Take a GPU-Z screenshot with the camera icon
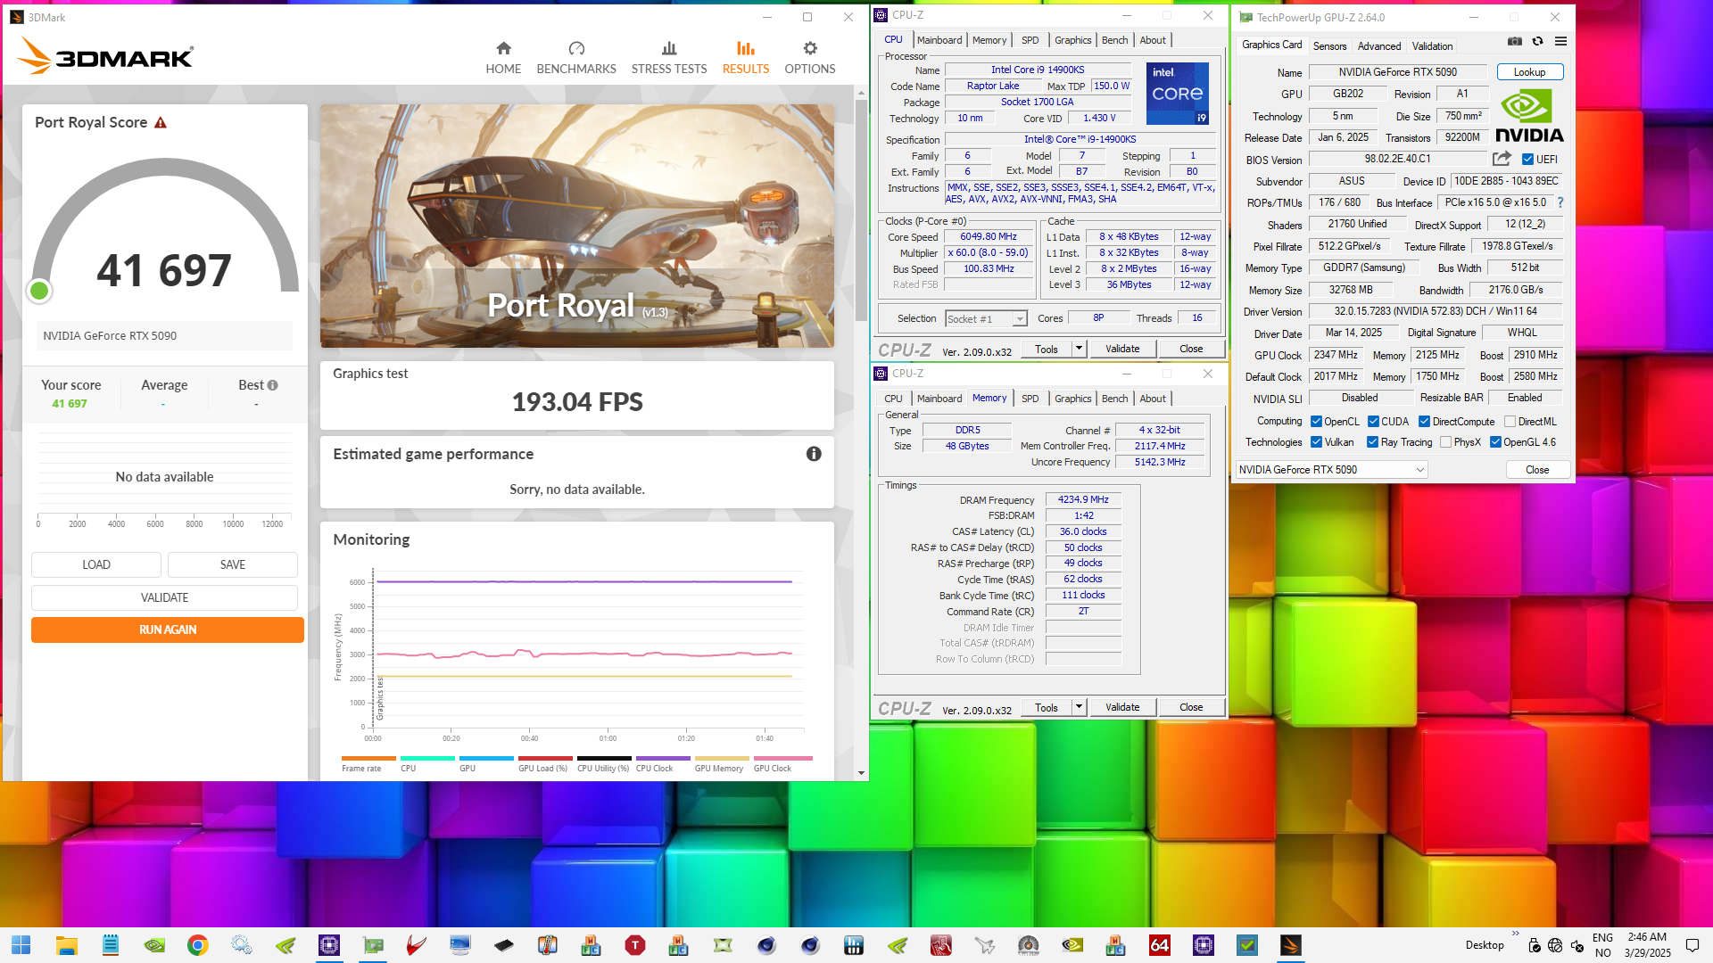 (x=1515, y=41)
